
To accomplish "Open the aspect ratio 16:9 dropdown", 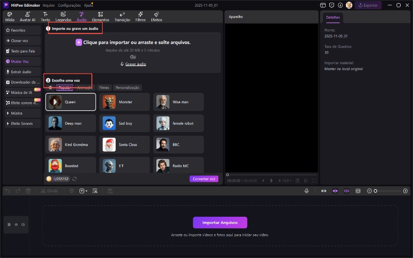I will point(284,181).
